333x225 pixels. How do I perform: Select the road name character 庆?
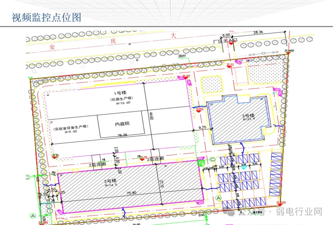click(113, 41)
